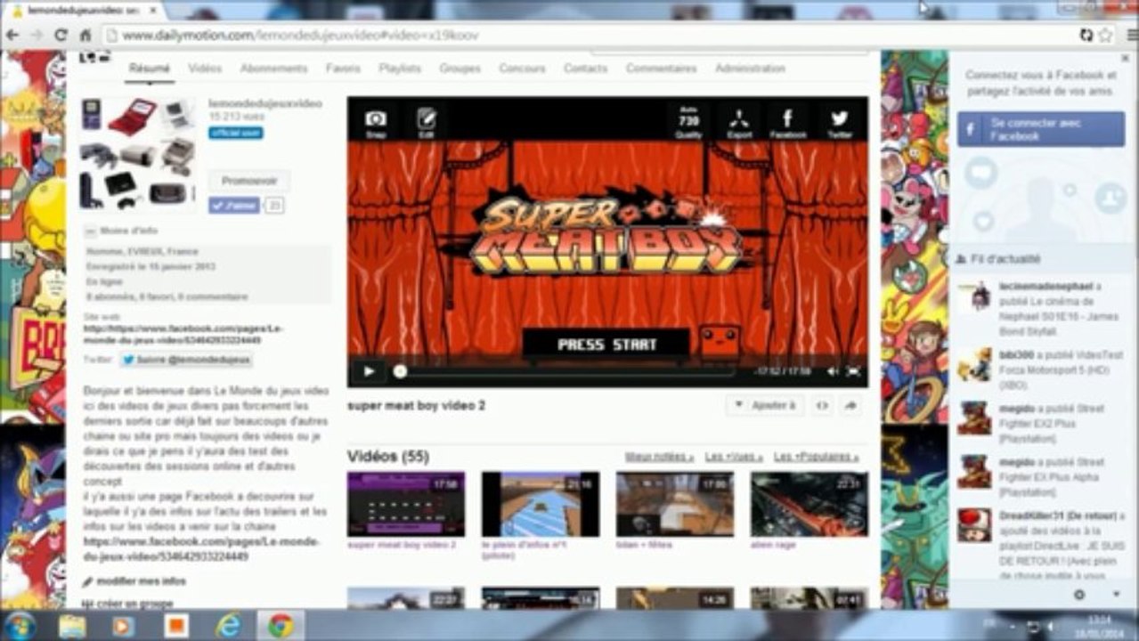Image resolution: width=1139 pixels, height=641 pixels.
Task: Open Internet Explorer from taskbar
Action: (x=229, y=626)
